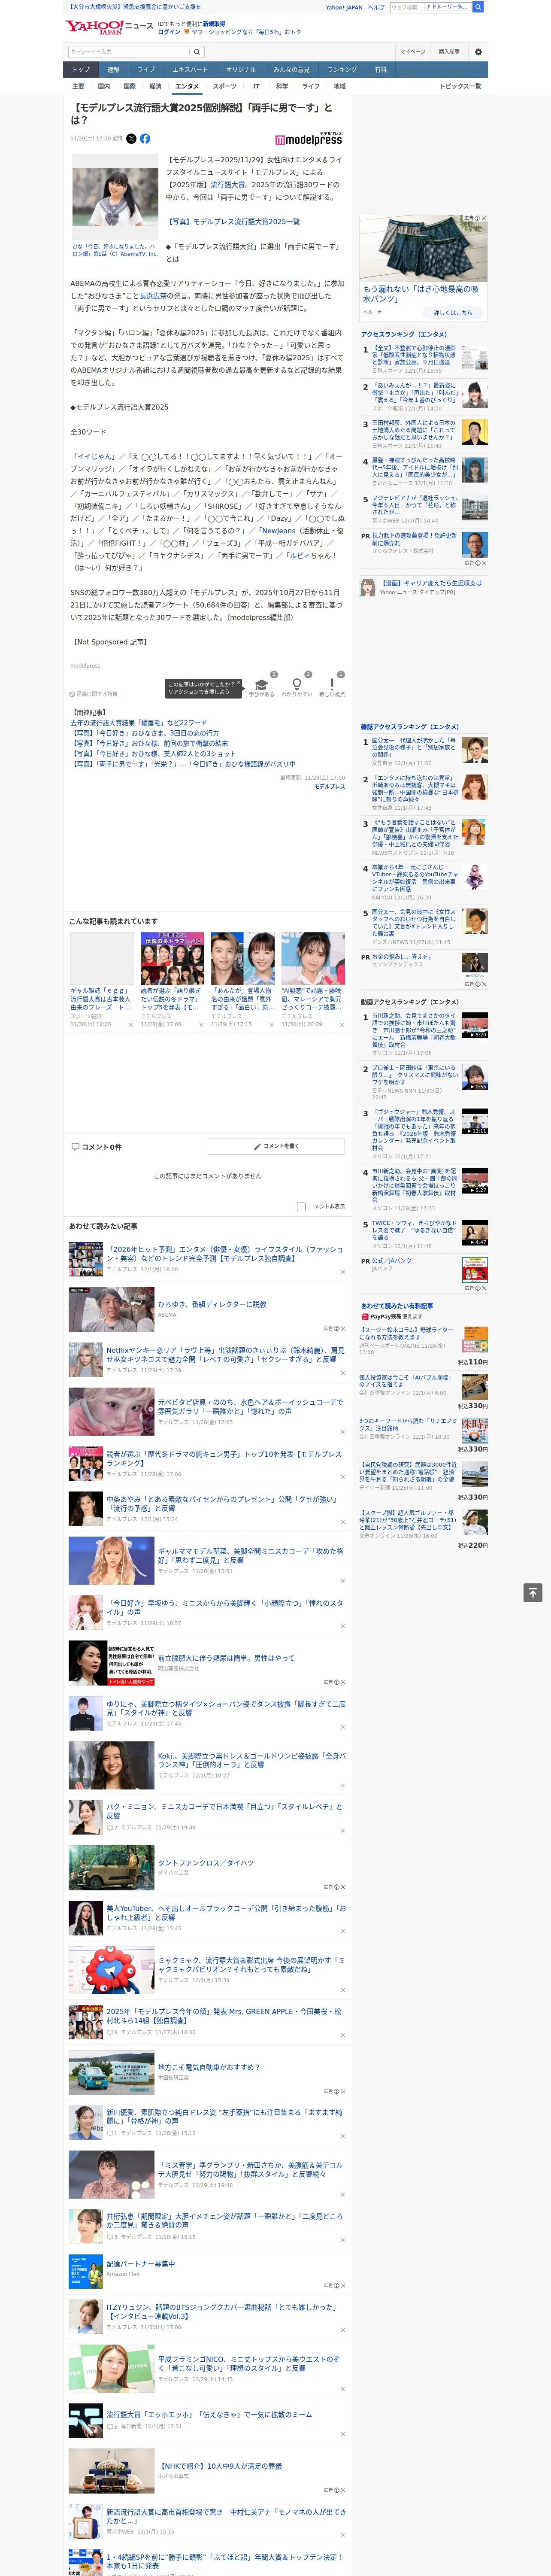Click the ログイン link
This screenshot has width=551, height=2576.
(169, 32)
